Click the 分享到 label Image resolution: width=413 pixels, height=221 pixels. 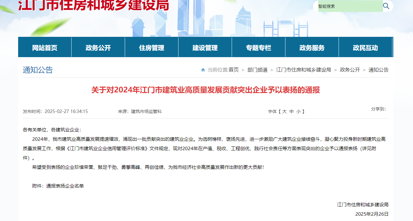(x=379, y=109)
